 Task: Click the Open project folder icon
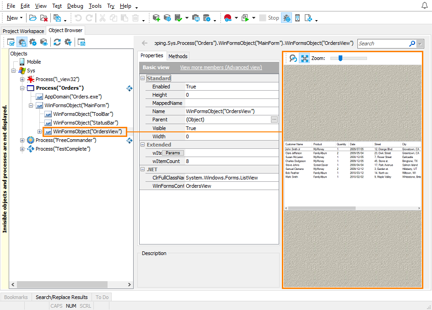point(33,18)
